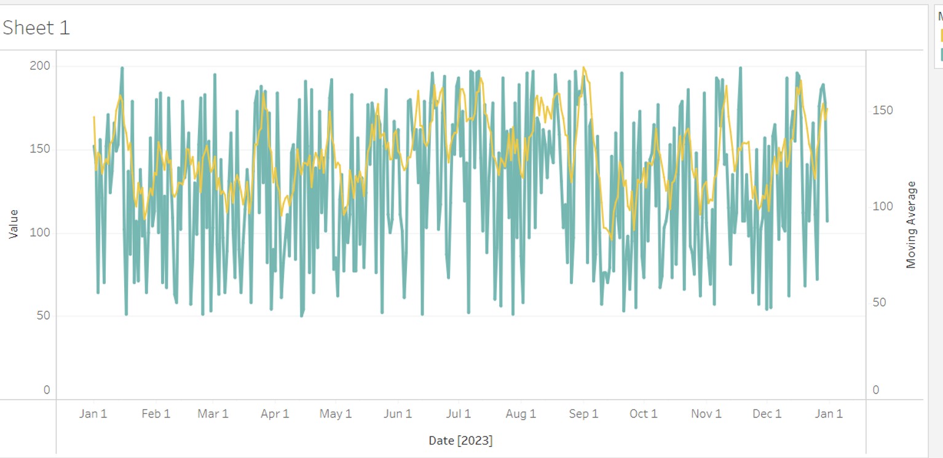Select the Moving Average axis title
943x458 pixels.
[911, 224]
